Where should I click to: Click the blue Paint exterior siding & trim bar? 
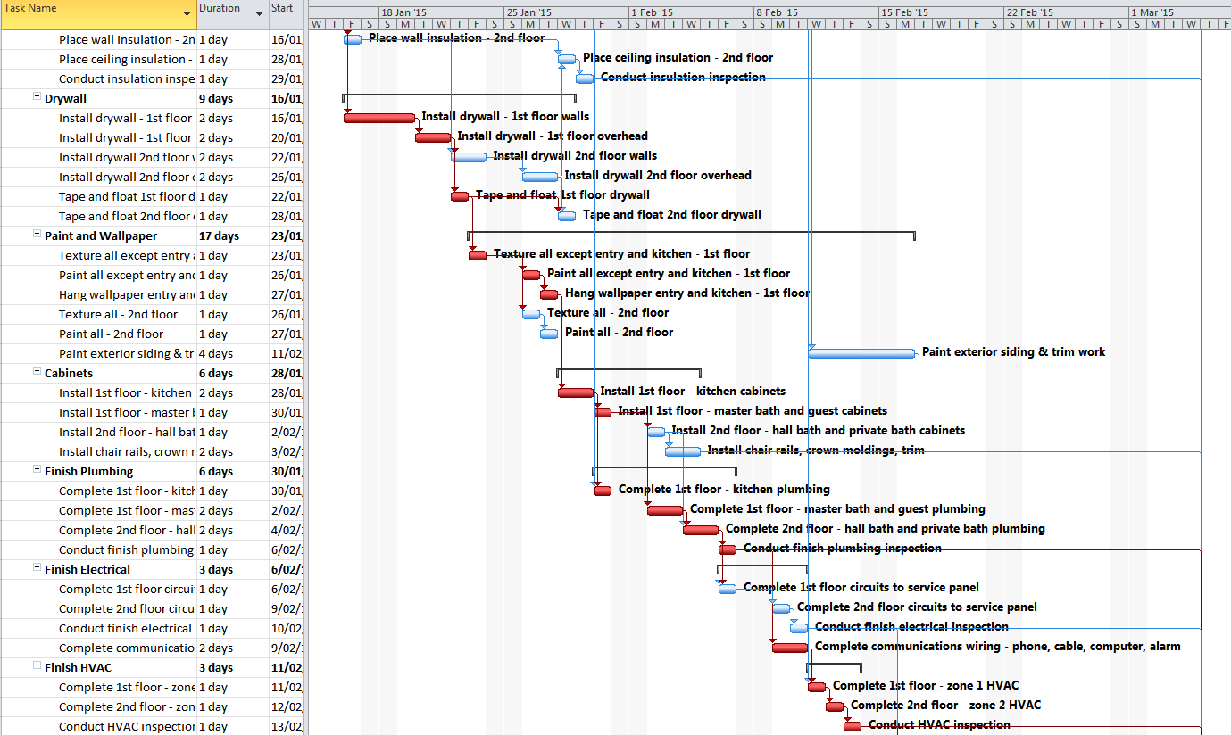tap(861, 352)
